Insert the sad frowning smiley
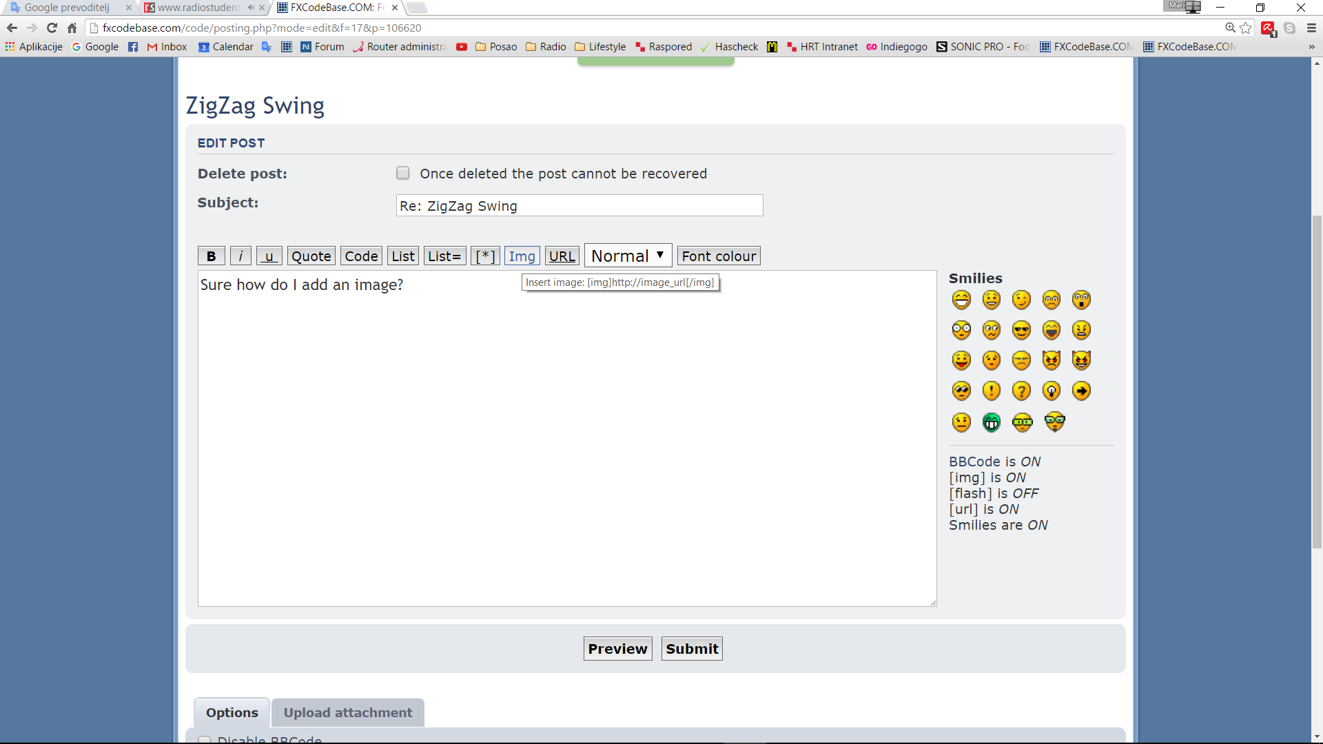Image resolution: width=1323 pixels, height=744 pixels. click(x=1052, y=300)
